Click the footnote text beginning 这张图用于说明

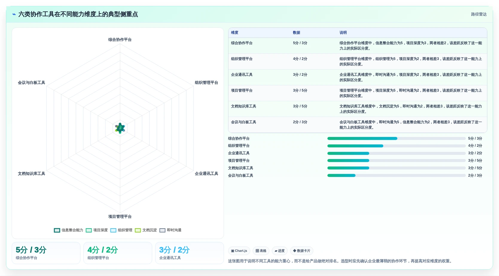[x=341, y=261]
